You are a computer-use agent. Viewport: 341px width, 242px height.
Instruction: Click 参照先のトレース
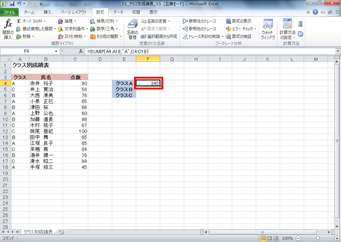[x=200, y=29]
